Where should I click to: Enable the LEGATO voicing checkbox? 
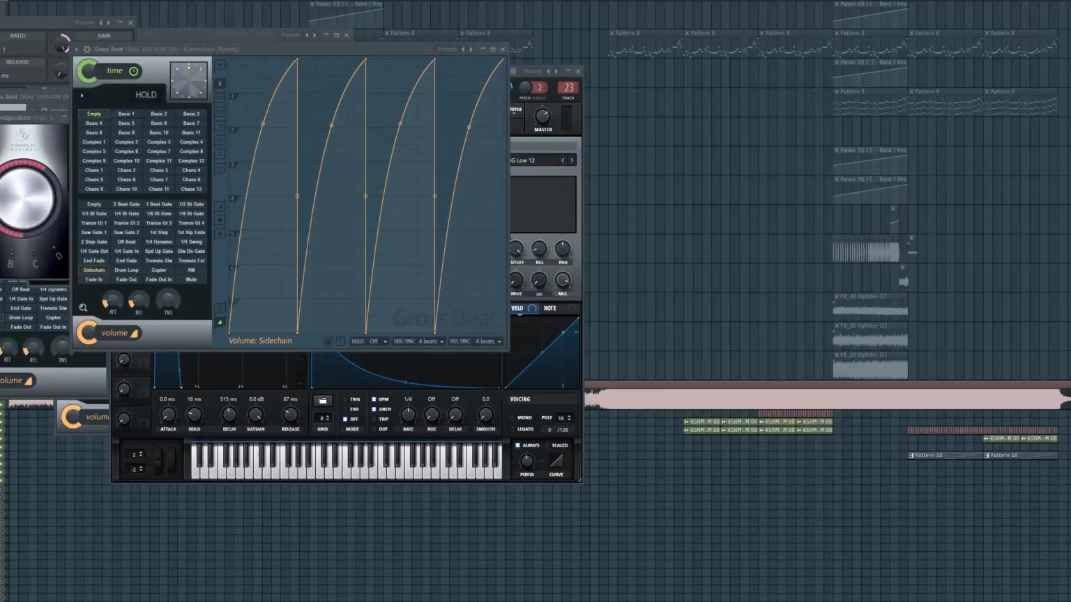click(514, 429)
